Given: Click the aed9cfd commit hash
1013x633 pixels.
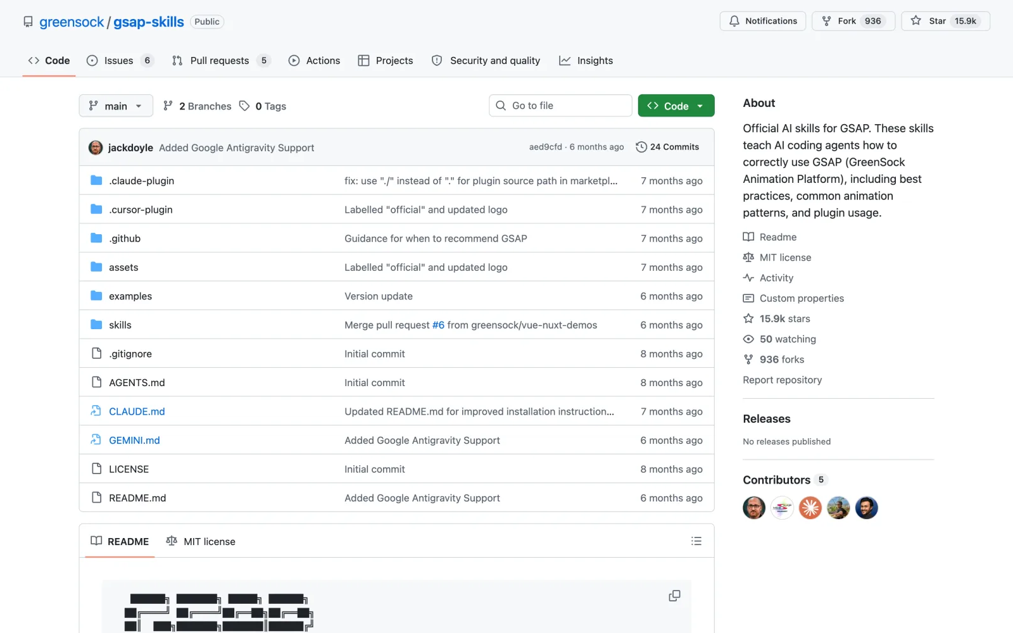Looking at the screenshot, I should (x=546, y=147).
